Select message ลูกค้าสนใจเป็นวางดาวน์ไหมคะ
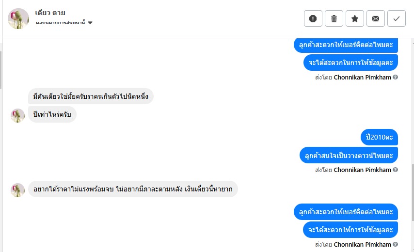 pyautogui.click(x=349, y=155)
